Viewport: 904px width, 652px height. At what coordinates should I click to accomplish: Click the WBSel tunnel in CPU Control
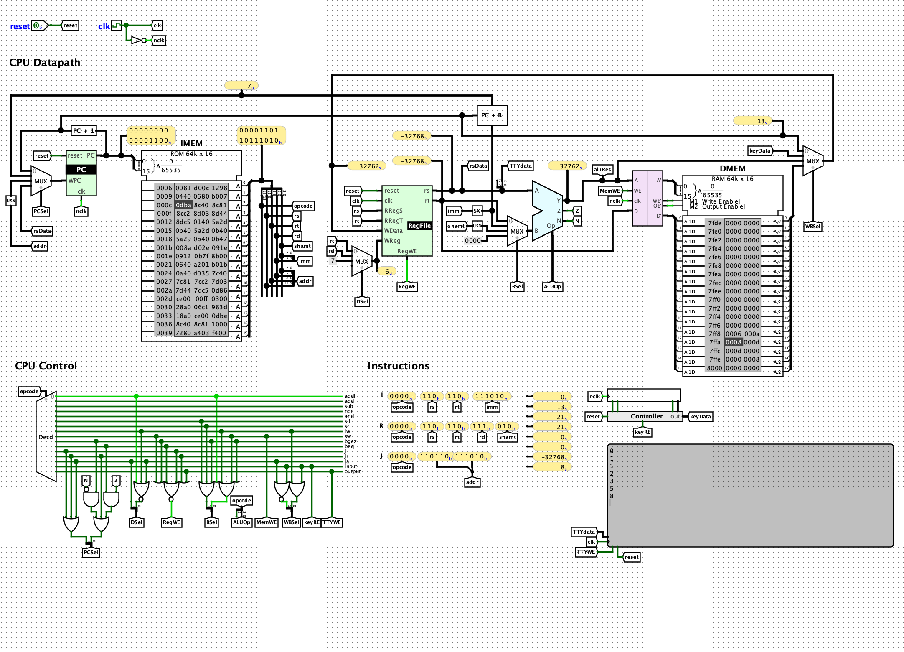point(292,522)
